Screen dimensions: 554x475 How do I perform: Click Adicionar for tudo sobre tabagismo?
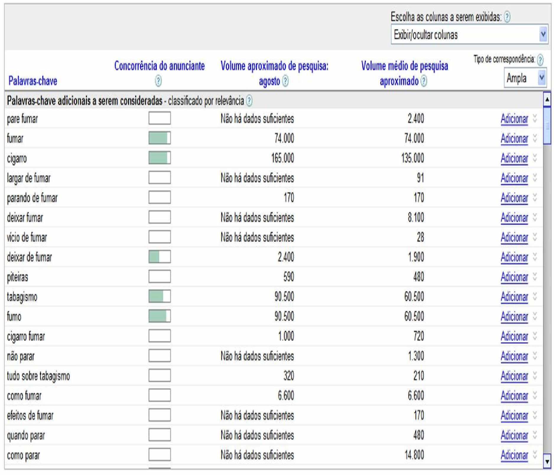pyautogui.click(x=514, y=376)
